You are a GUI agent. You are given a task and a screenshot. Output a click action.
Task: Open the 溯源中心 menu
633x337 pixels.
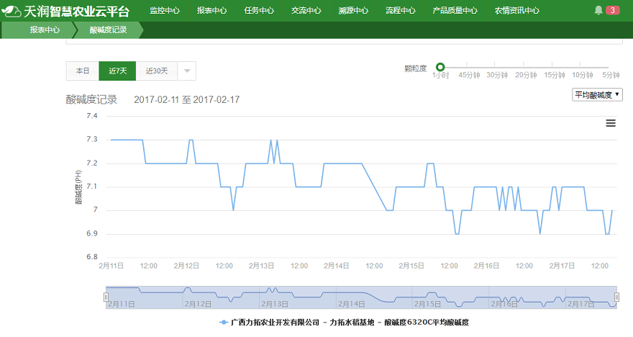pos(353,11)
